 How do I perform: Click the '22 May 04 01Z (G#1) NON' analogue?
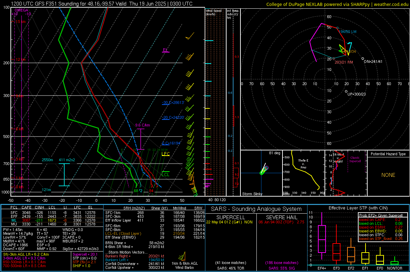(x=229, y=222)
